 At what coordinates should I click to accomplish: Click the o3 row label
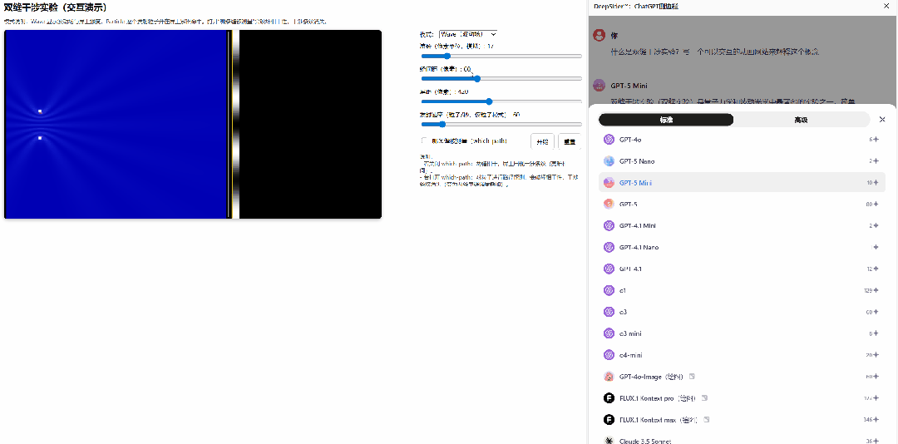[623, 313]
